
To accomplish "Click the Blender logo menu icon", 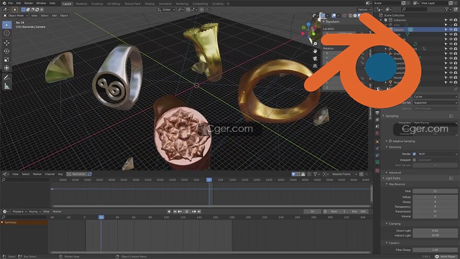I will pyautogui.click(x=4, y=3).
